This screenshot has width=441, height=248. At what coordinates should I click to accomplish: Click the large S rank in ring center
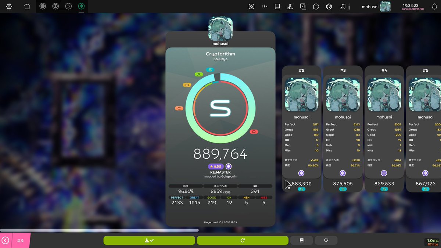pos(220,109)
